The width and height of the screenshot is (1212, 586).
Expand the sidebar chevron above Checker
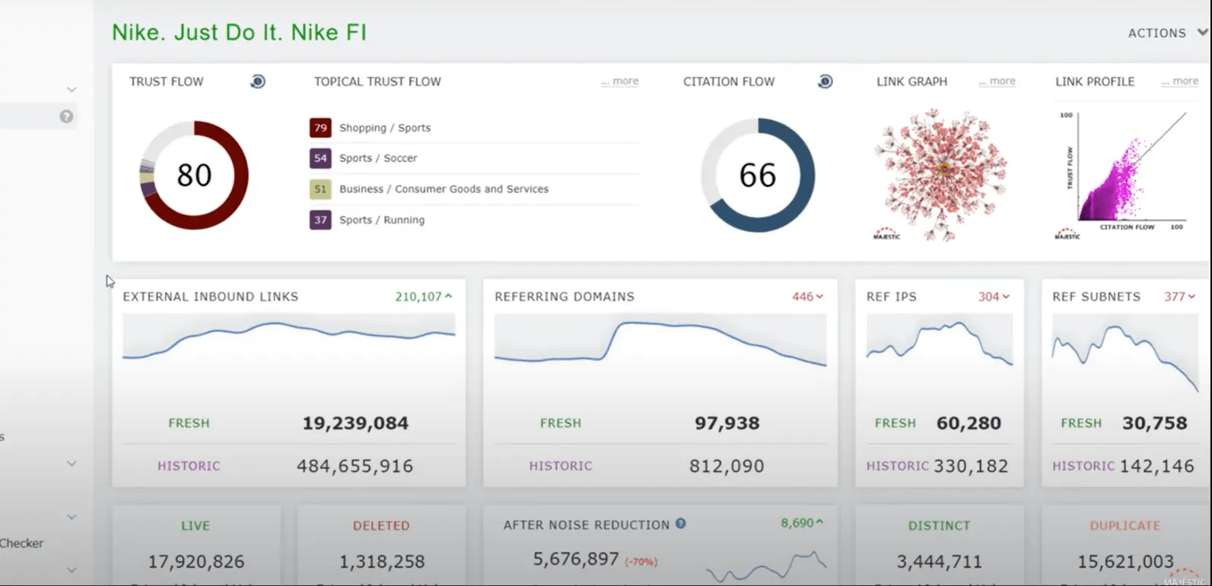(x=72, y=463)
